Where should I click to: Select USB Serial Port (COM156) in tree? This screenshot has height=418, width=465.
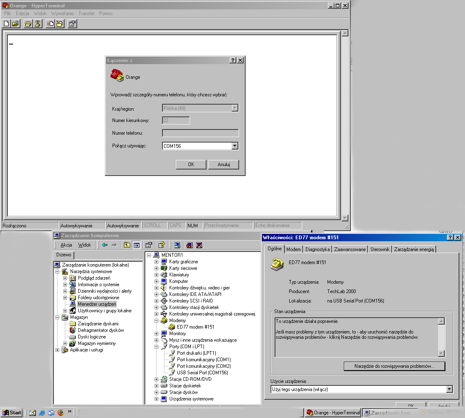click(203, 373)
